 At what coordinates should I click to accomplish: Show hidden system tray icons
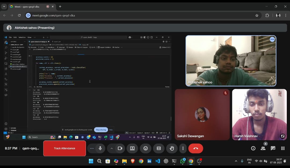tap(236, 161)
